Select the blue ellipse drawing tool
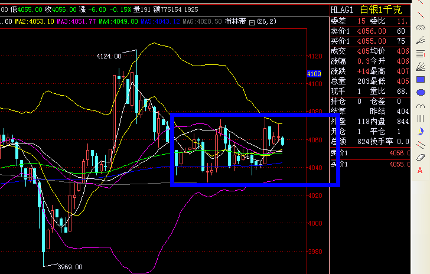 tap(421, 93)
